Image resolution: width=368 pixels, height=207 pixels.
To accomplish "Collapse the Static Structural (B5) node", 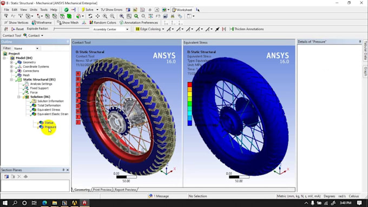I will point(11,79).
